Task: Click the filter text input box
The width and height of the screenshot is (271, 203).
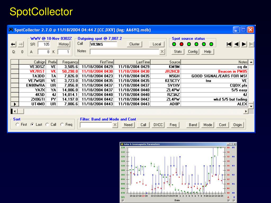Action: click(96, 125)
